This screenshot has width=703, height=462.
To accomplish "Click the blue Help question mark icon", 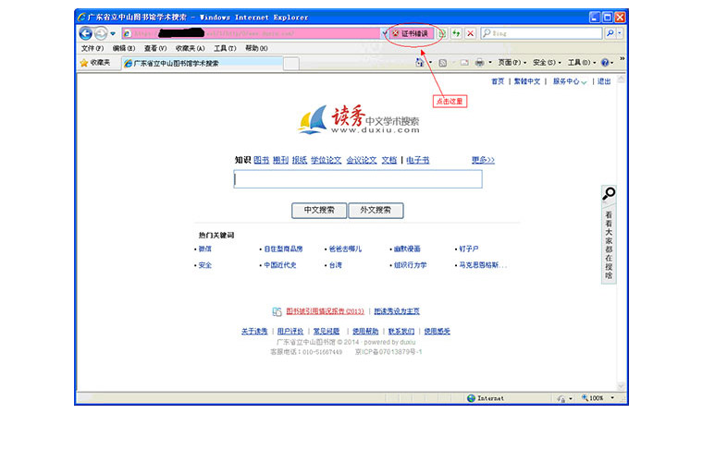I will 605,63.
